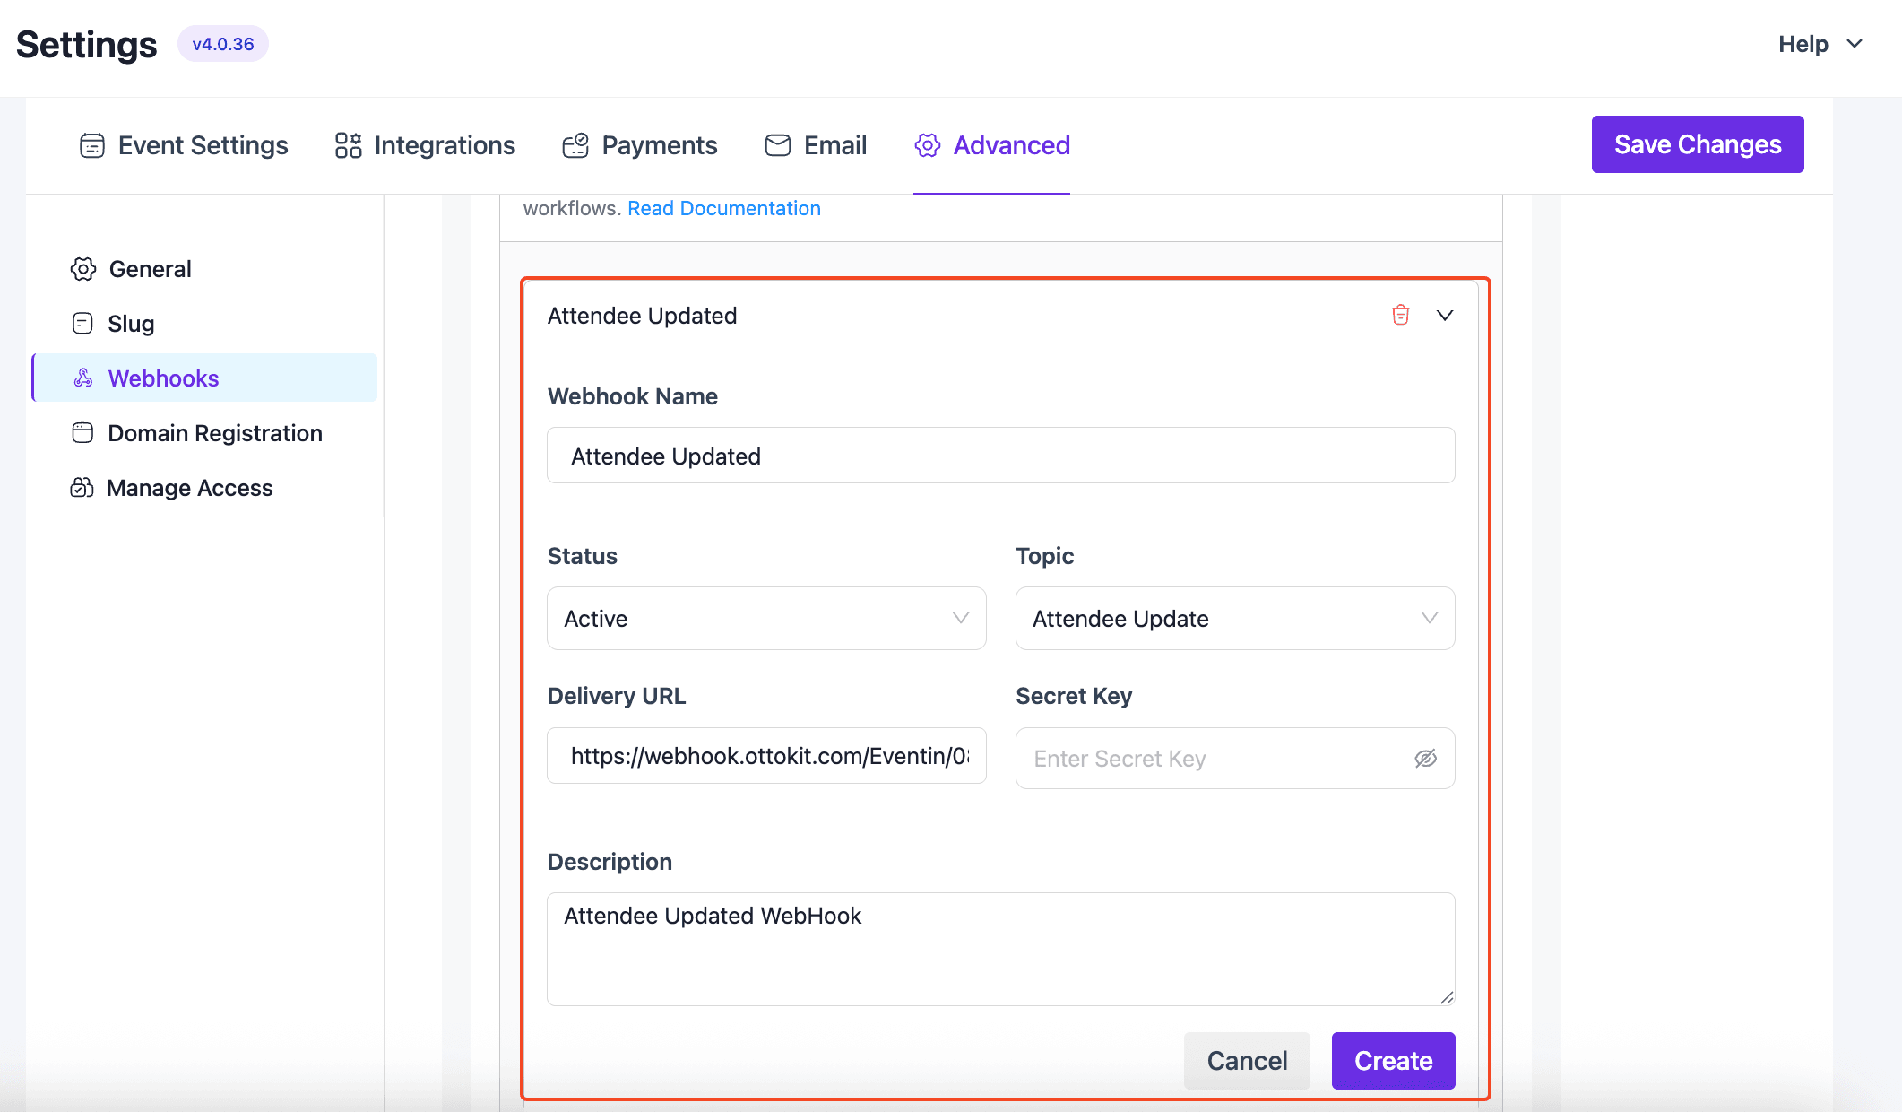
Task: Click the v4.0.36 version badge
Action: pos(223,44)
